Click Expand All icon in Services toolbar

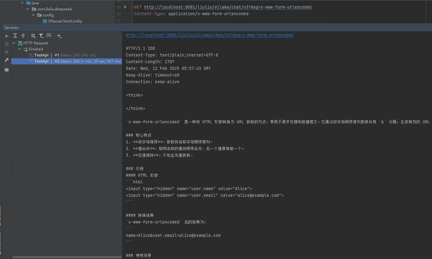click(15, 36)
